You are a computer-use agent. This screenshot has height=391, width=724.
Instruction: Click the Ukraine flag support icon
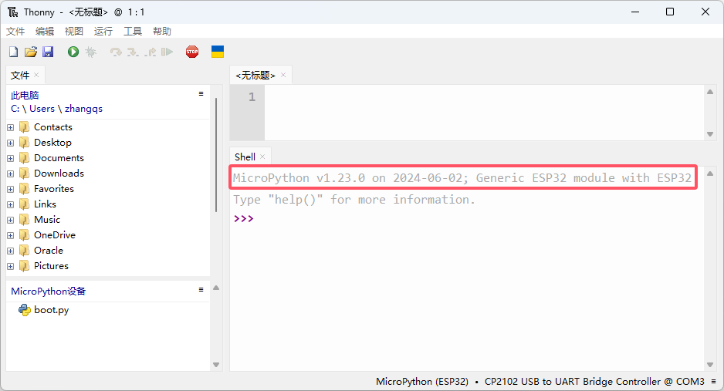[218, 52]
